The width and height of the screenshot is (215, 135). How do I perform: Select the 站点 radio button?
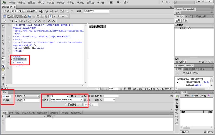192,96
